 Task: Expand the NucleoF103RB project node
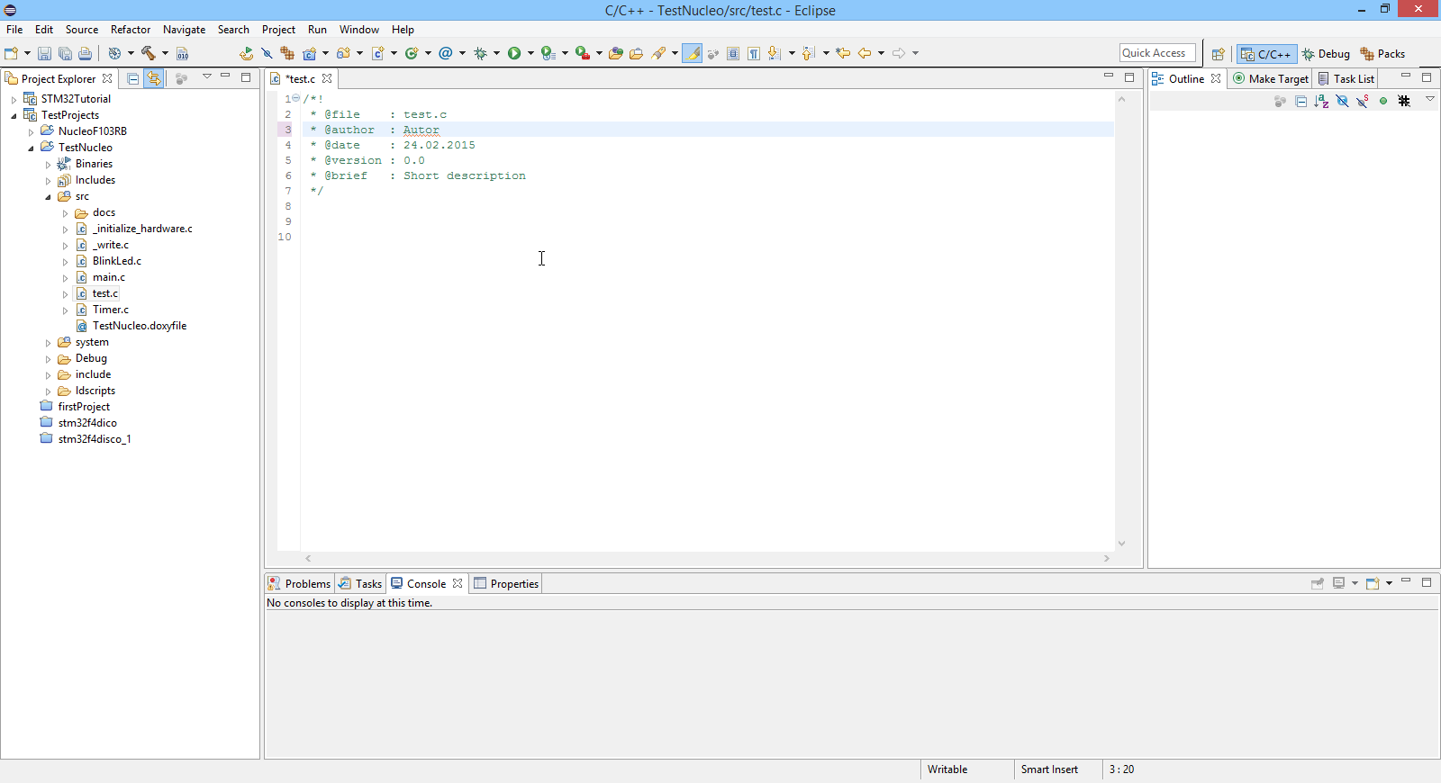tap(31, 131)
